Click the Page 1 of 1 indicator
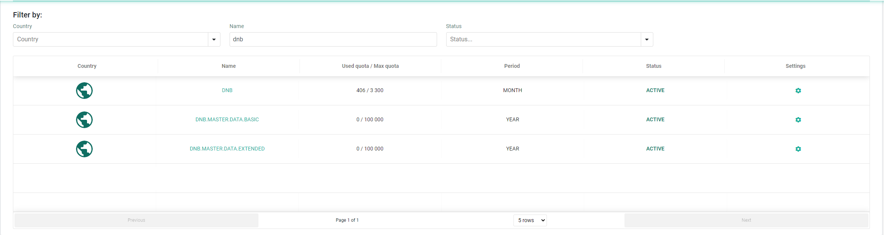Viewport: 884px width, 235px height. pyautogui.click(x=347, y=220)
